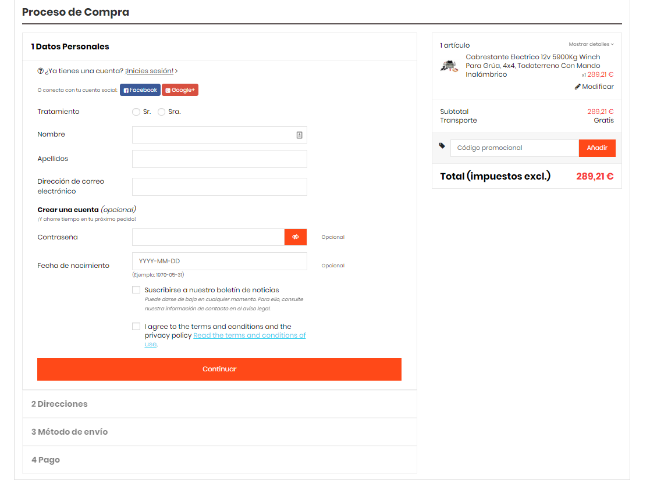Click Modificar to edit the cart

(594, 87)
